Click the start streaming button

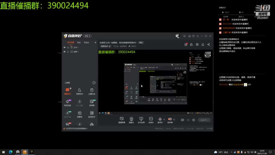click(x=204, y=120)
